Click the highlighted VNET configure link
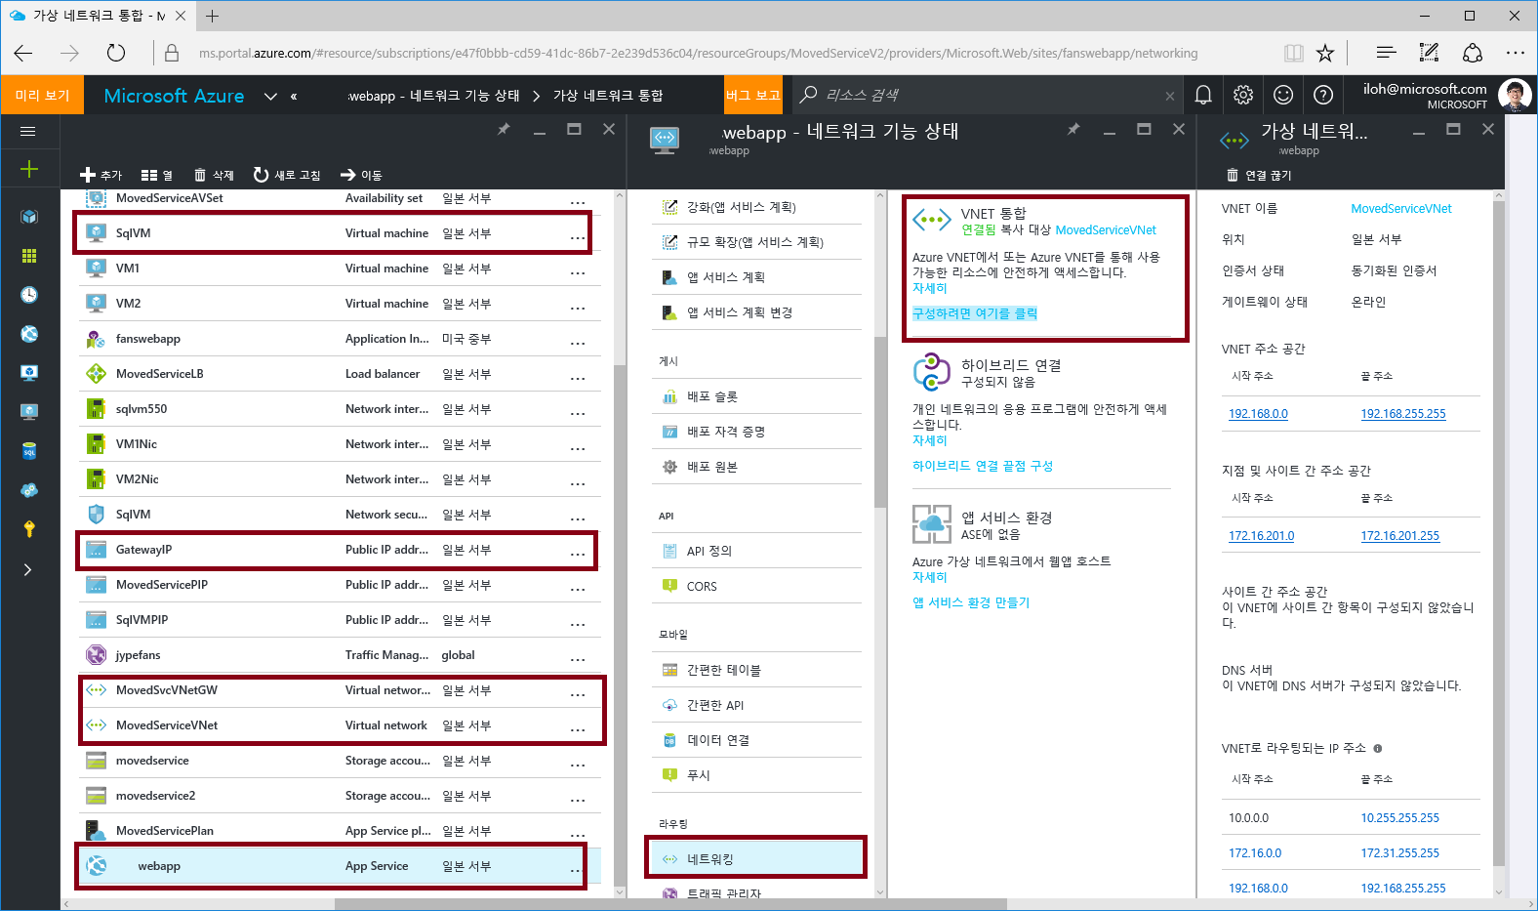The image size is (1538, 911). click(975, 313)
